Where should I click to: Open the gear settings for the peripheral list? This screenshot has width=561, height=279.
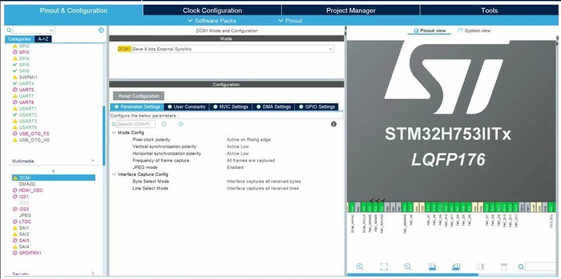[x=101, y=30]
